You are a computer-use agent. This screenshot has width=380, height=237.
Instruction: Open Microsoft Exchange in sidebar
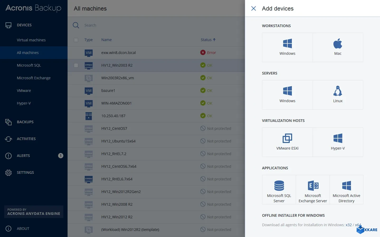34,78
